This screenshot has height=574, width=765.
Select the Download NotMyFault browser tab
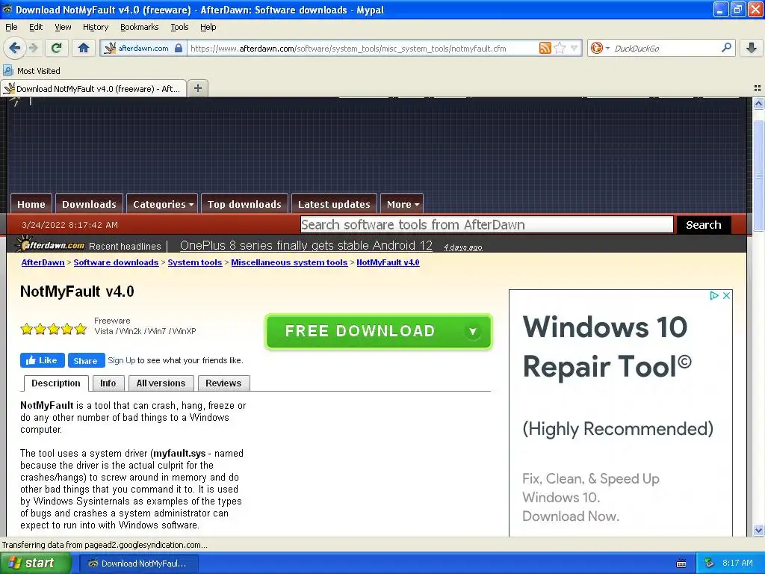click(93, 88)
